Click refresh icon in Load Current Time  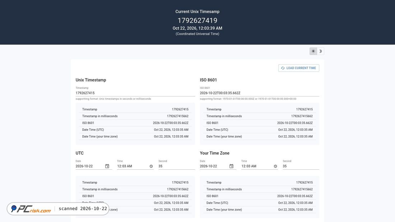283,68
